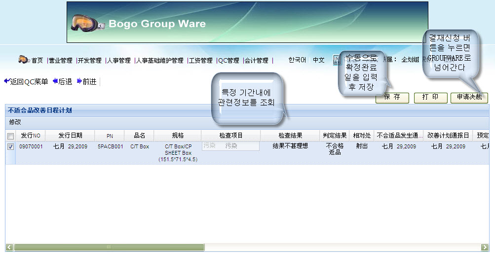Open the 会计管理 menu

point(257,60)
